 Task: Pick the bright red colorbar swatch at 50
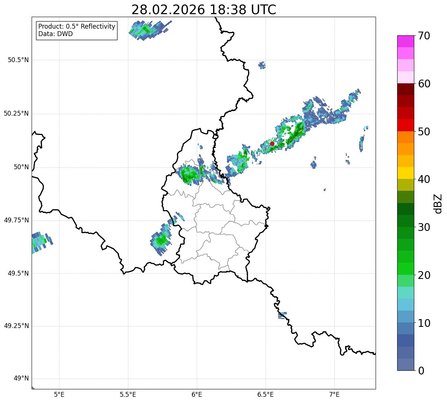point(405,125)
